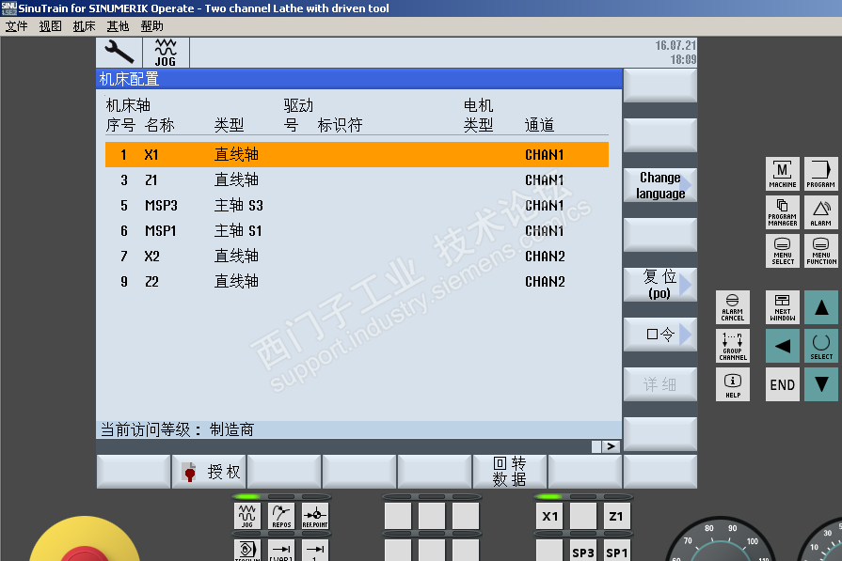Open Change language softkey
This screenshot has height=561, width=842.
pyautogui.click(x=660, y=185)
